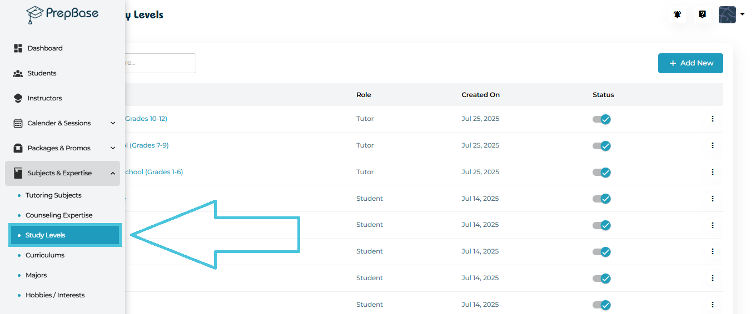Click the Calender & Sessions calendar icon

click(x=18, y=123)
